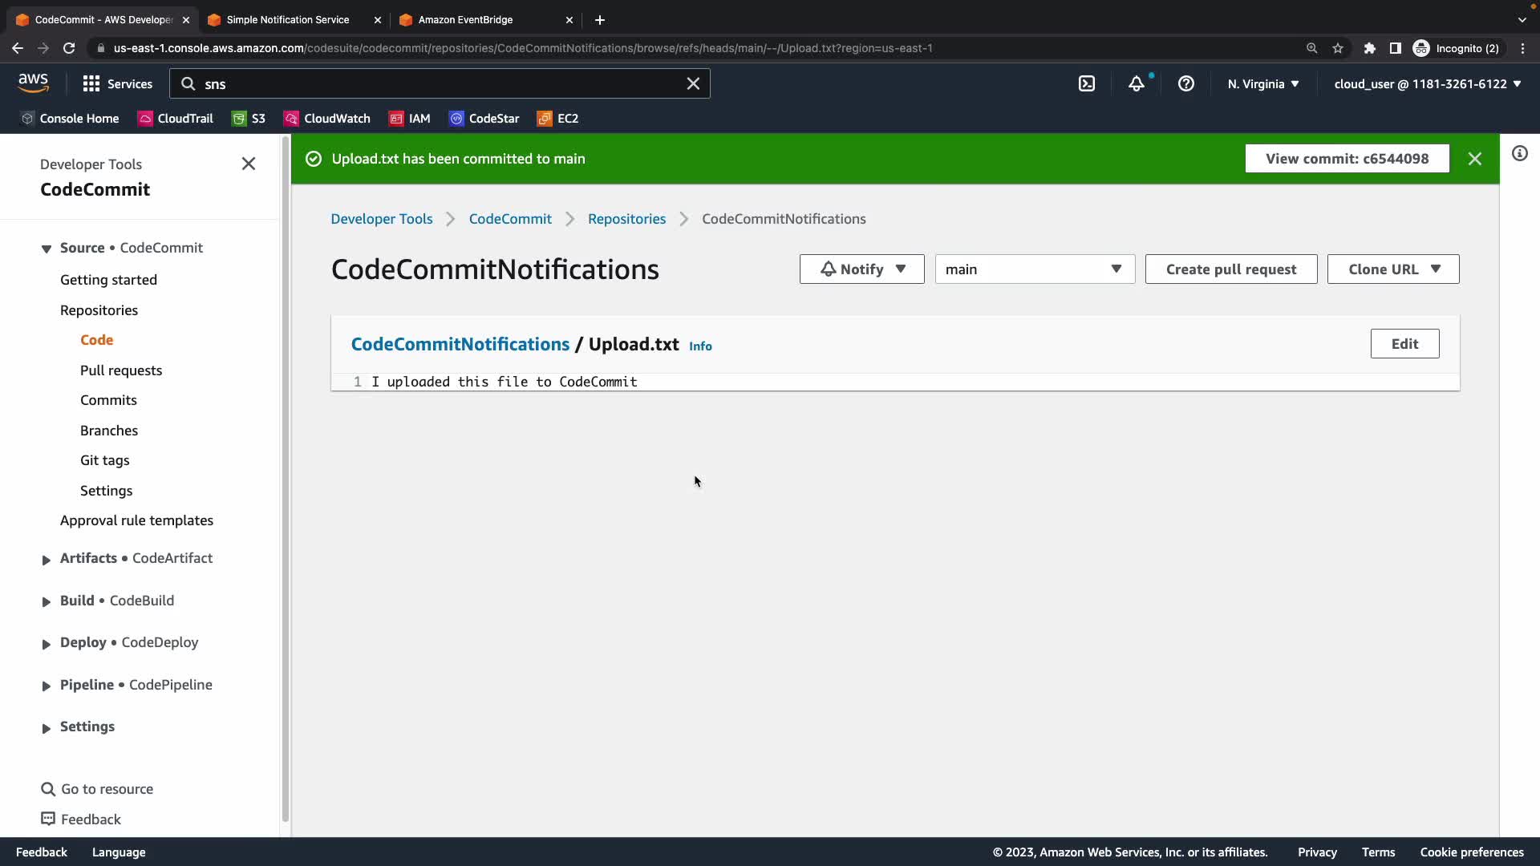Clear the sns search text
1540x866 pixels.
[x=693, y=83]
